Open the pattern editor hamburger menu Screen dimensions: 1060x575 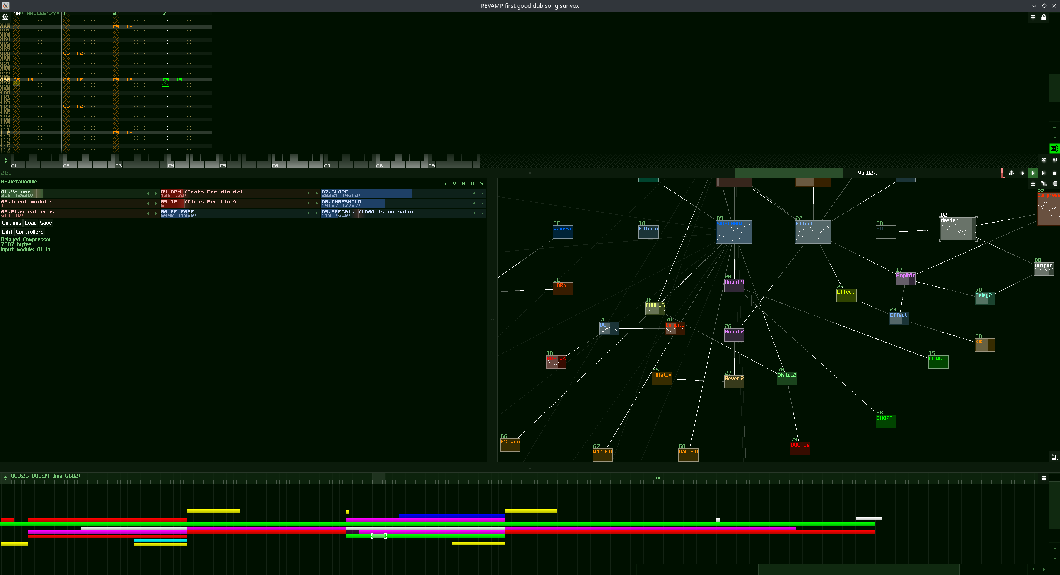click(x=1033, y=17)
